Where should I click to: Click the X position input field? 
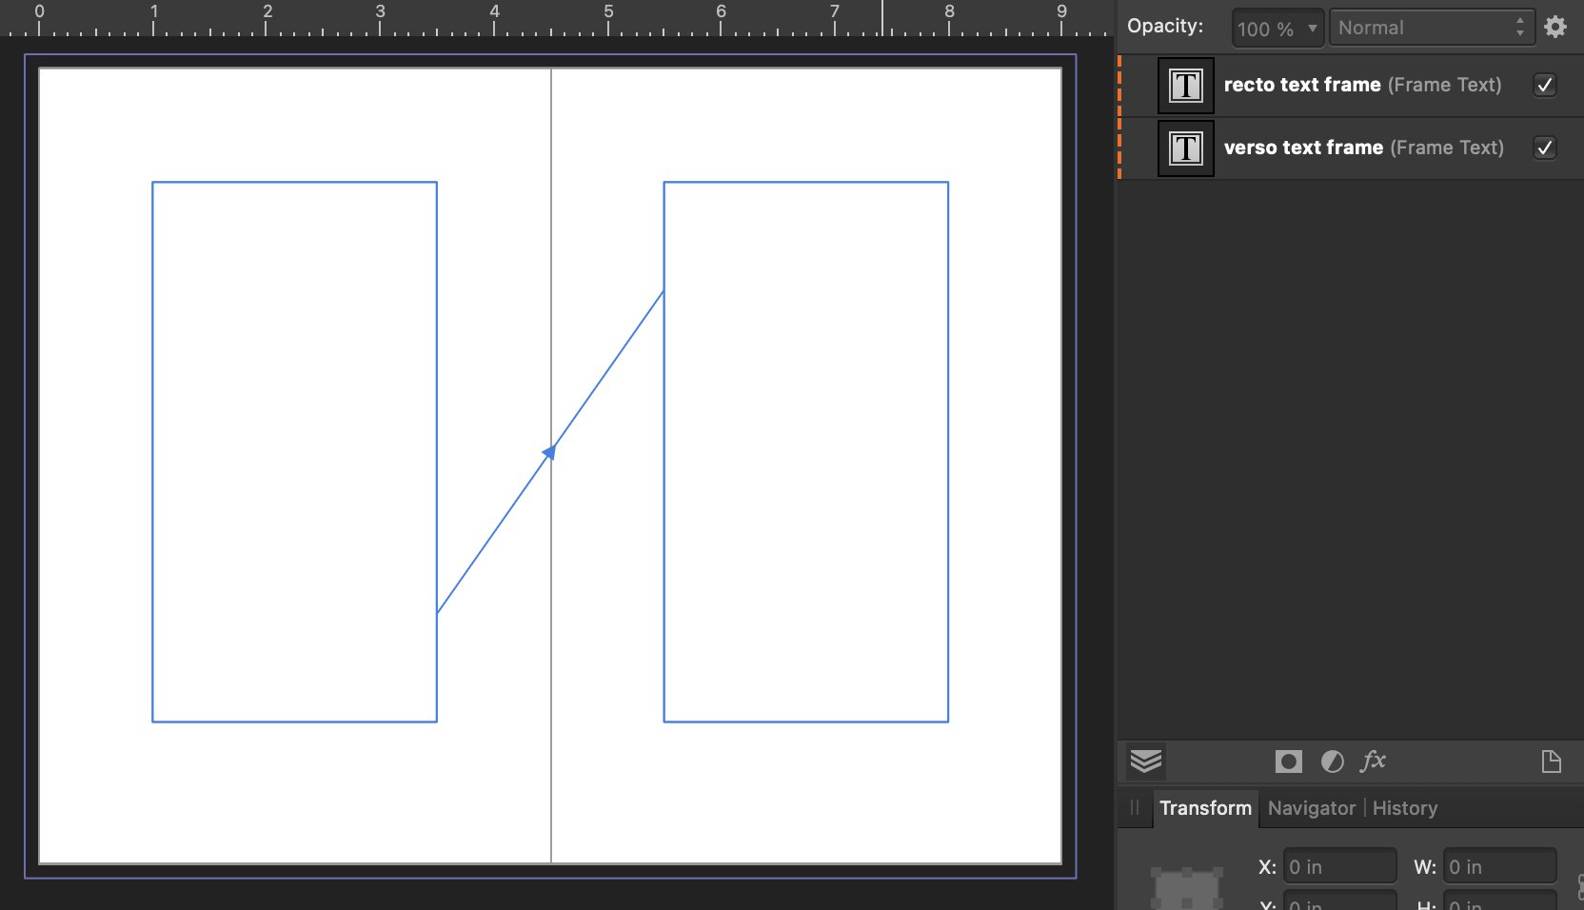point(1340,867)
